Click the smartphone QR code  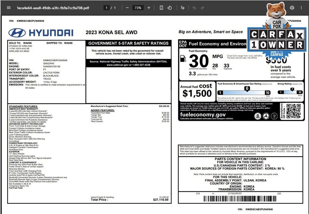coord(294,111)
